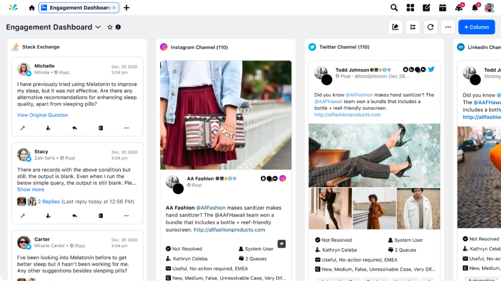Screen dimensions: 501x281
Task: Click the case icon on Michelle's post
Action: [101, 128]
